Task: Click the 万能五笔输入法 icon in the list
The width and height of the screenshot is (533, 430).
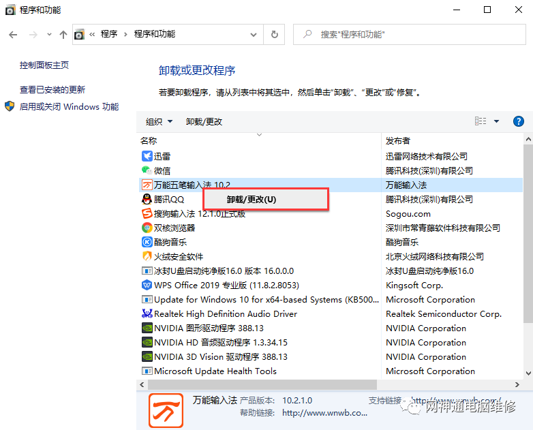Action: point(147,185)
